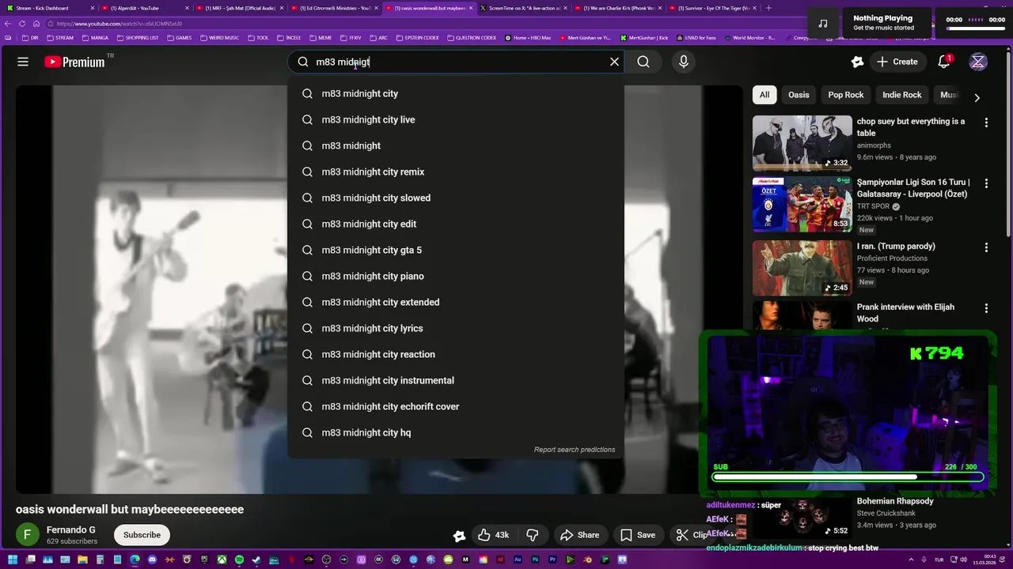Select suggestion 'm83 midnight city edit'
The image size is (1013, 569).
(456, 224)
